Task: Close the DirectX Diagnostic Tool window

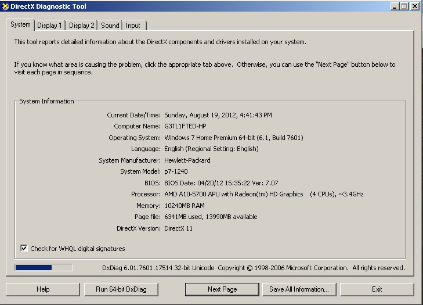Action: click(x=415, y=6)
